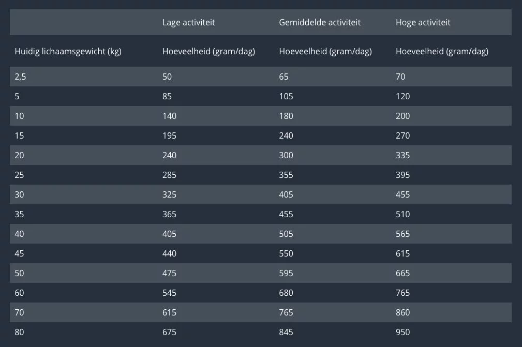
Task: Select the 270 cell in the 15 kg row
Action: (402, 135)
